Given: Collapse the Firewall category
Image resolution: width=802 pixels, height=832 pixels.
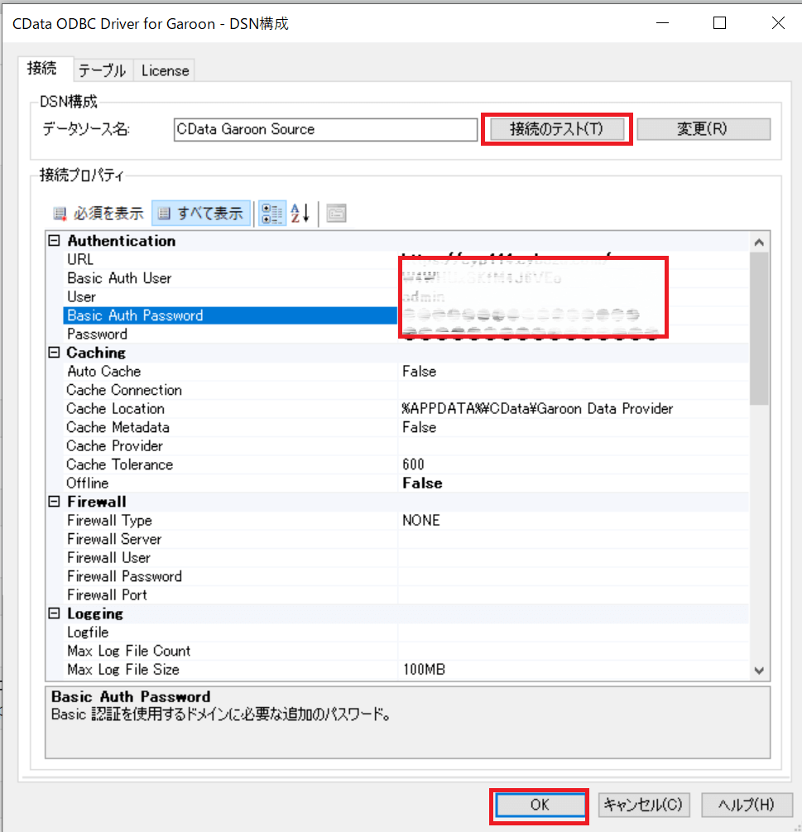Looking at the screenshot, I should pos(54,502).
